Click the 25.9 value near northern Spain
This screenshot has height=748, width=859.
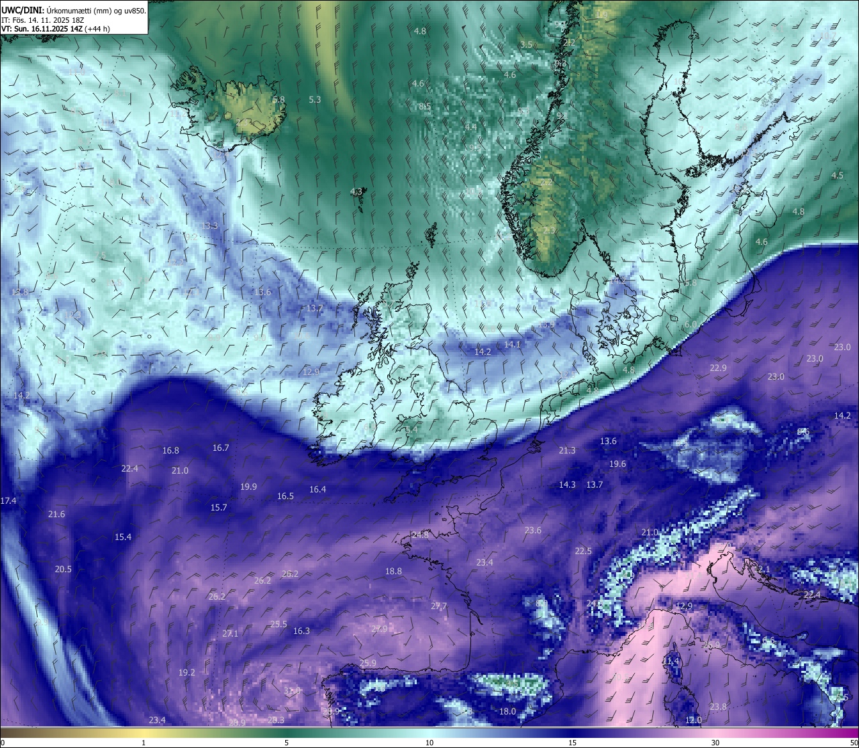368,663
